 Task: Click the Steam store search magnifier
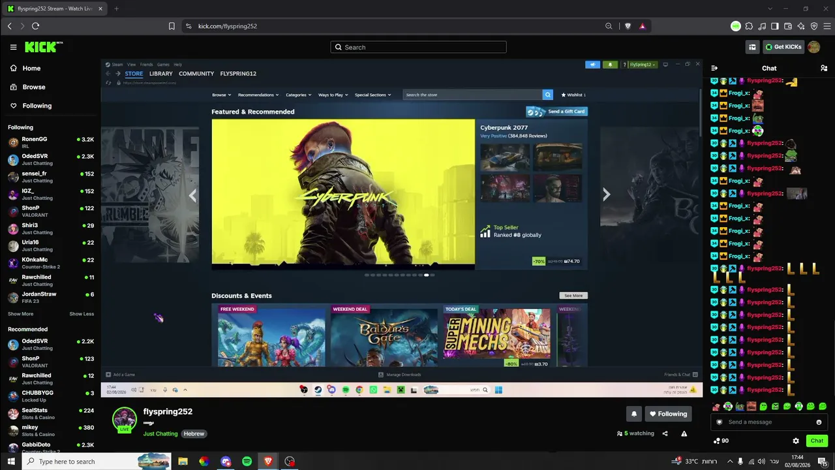point(548,95)
